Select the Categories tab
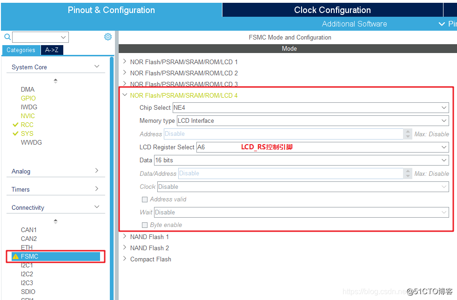This screenshot has width=457, height=300. click(x=21, y=50)
